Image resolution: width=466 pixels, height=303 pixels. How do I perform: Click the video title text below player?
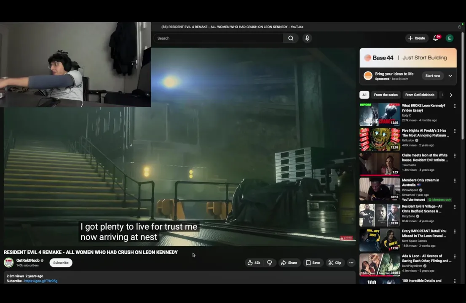tap(91, 252)
